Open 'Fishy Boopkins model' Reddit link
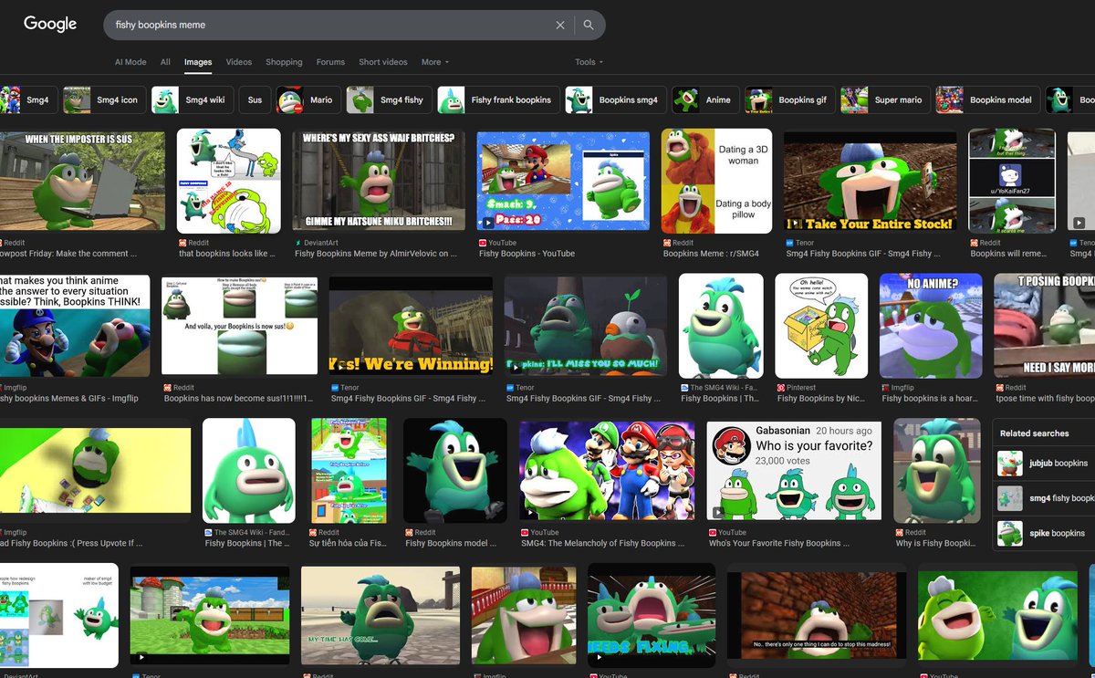 tap(451, 543)
